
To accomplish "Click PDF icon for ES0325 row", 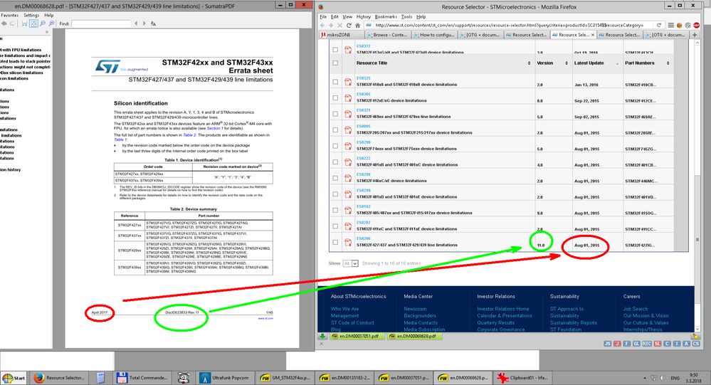I will 348,82.
